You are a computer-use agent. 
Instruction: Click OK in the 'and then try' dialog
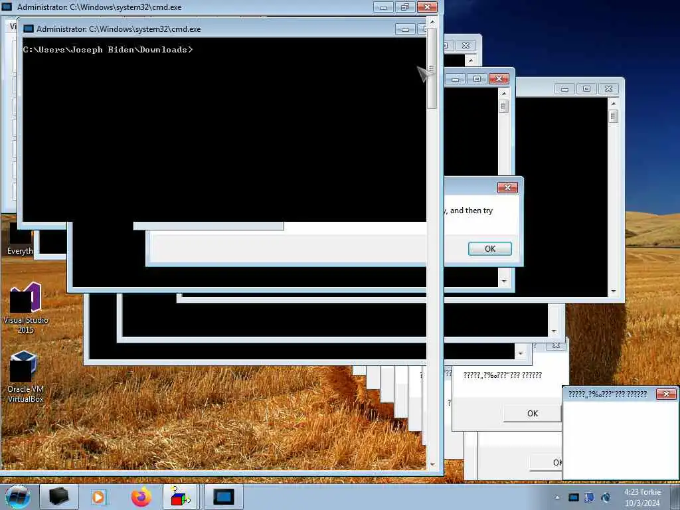(489, 248)
